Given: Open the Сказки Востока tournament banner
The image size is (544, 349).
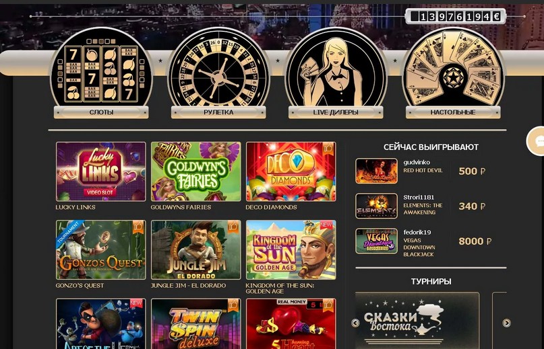Looking at the screenshot, I should point(417,321).
